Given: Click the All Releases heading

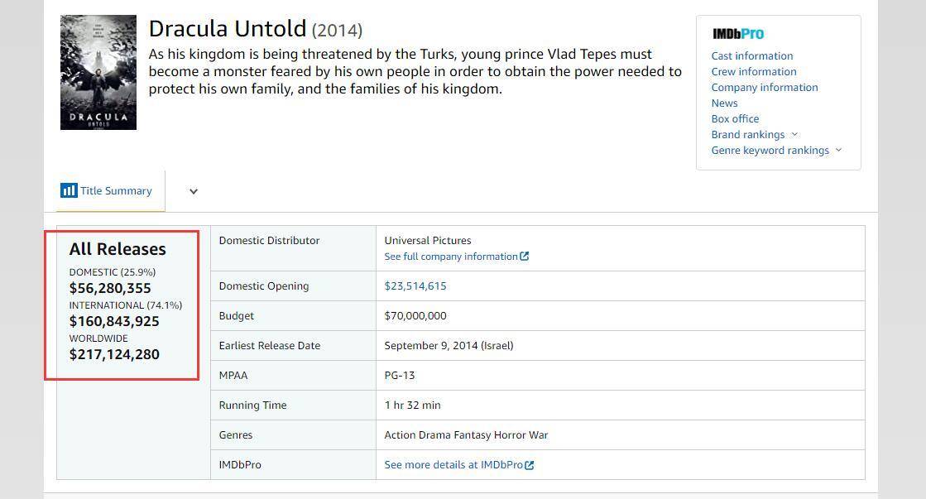Looking at the screenshot, I should pos(118,249).
